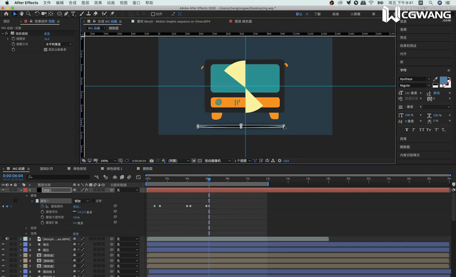Select the Ellipse shape tool

[x=59, y=14]
